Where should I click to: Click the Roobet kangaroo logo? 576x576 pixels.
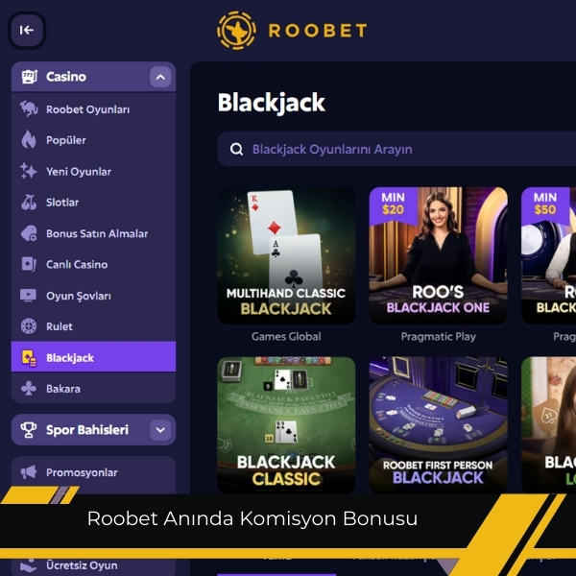tap(236, 30)
